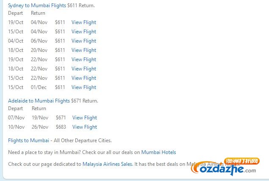View flight departing 19/Oct returning 04/Nov
The height and width of the screenshot is (181, 269).
[84, 22]
